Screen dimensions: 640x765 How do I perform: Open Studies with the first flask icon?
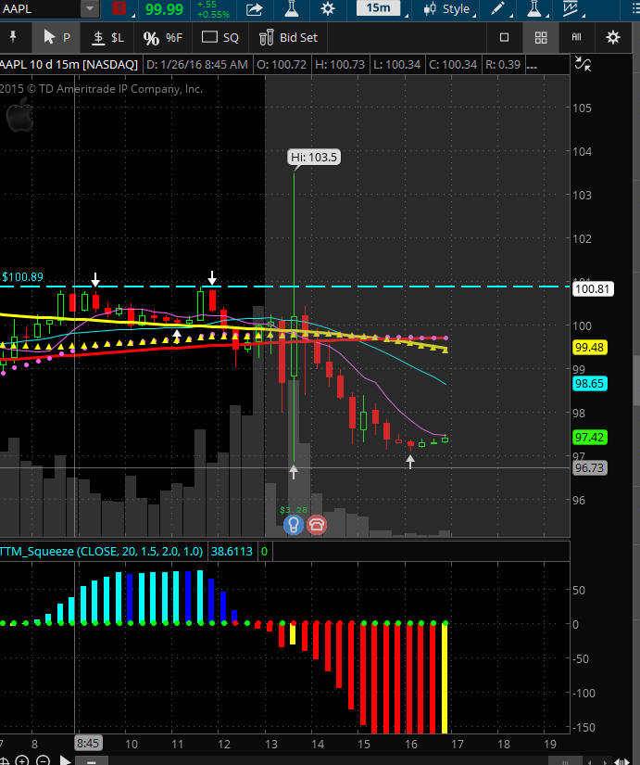point(290,9)
